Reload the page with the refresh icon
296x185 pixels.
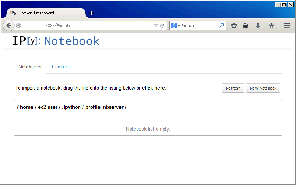tap(162, 26)
